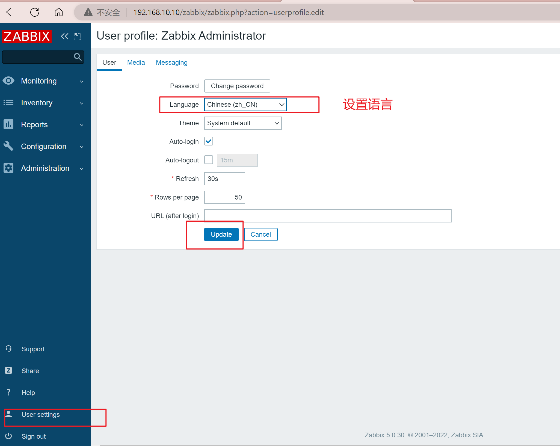Screen dimensions: 560x446
Task: Click the Support link in sidebar
Action: point(33,349)
